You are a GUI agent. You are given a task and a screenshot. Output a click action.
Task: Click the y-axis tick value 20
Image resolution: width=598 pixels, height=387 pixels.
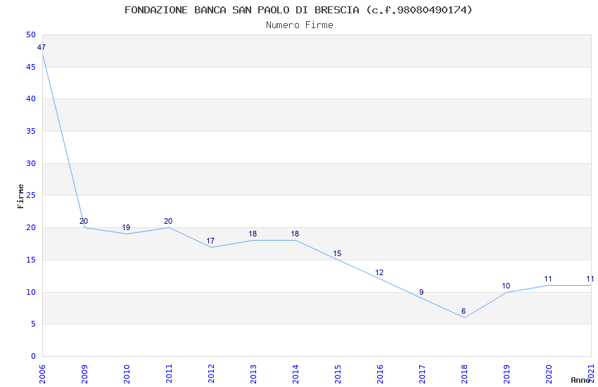click(31, 227)
